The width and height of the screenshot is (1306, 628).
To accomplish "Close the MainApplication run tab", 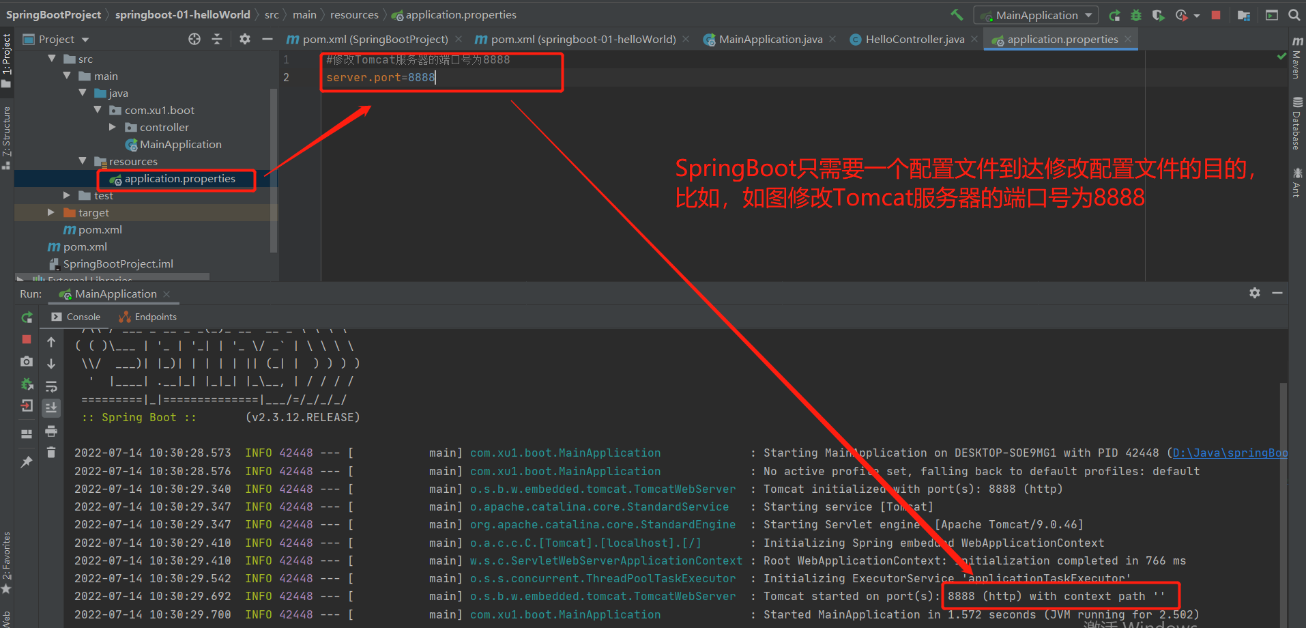I will point(166,294).
